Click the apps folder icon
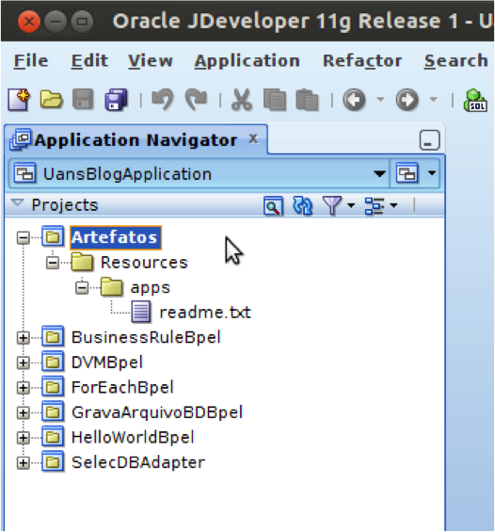 [112, 286]
